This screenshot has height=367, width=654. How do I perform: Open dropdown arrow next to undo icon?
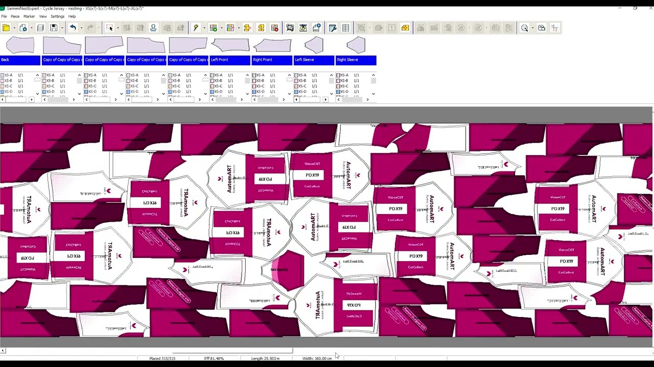80,28
